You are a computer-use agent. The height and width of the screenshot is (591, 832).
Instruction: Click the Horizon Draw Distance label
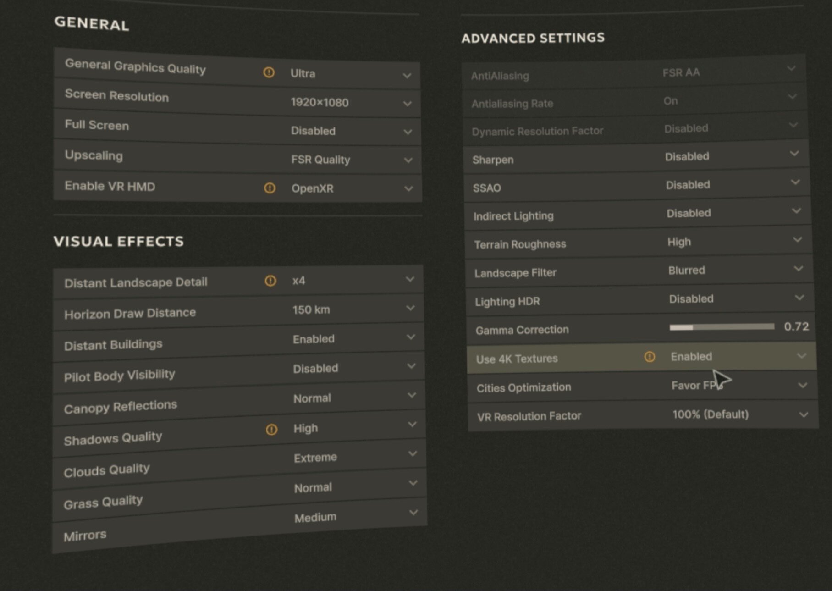pyautogui.click(x=130, y=314)
